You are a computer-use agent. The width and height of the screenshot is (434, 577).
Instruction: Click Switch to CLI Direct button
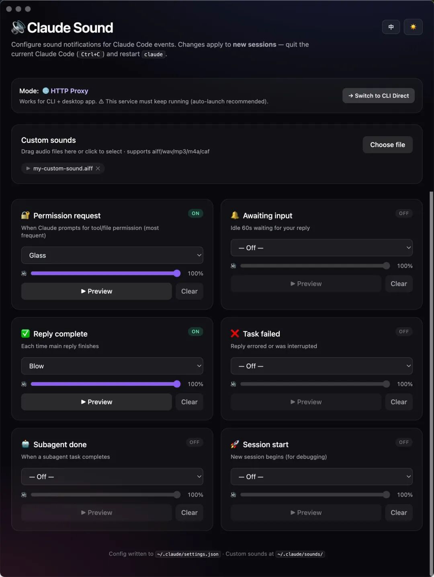coord(379,96)
